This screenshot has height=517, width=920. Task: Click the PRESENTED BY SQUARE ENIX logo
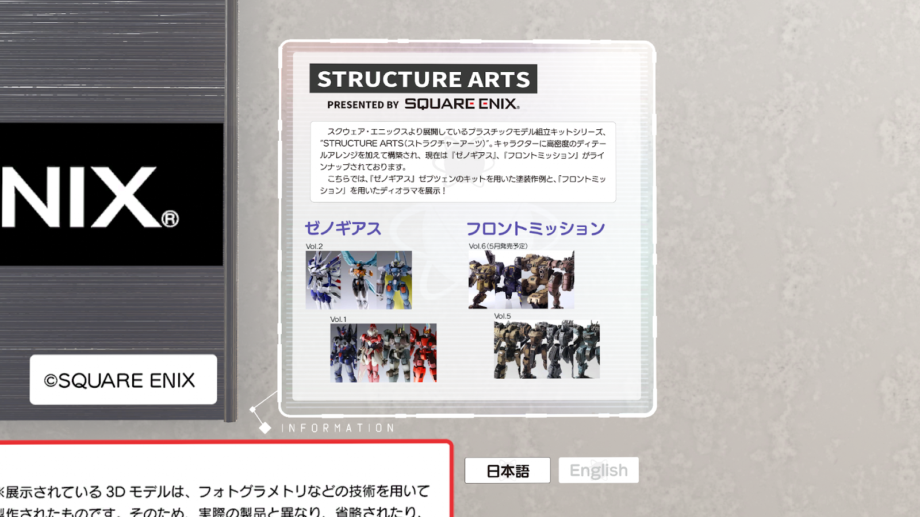click(x=423, y=104)
